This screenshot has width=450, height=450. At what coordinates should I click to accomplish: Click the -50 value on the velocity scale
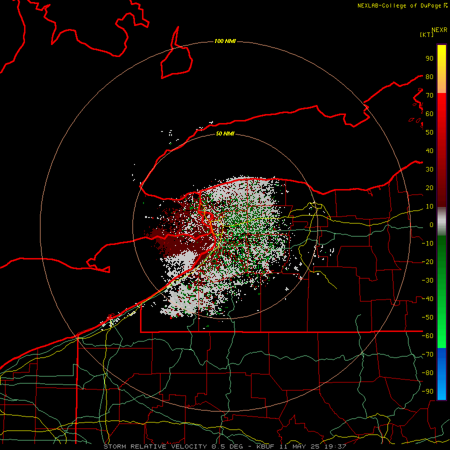point(427,317)
